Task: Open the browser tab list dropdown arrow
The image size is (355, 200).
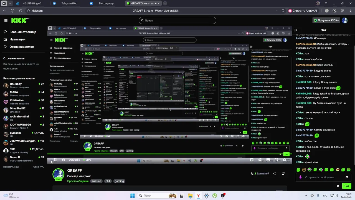Action: coord(10,3)
